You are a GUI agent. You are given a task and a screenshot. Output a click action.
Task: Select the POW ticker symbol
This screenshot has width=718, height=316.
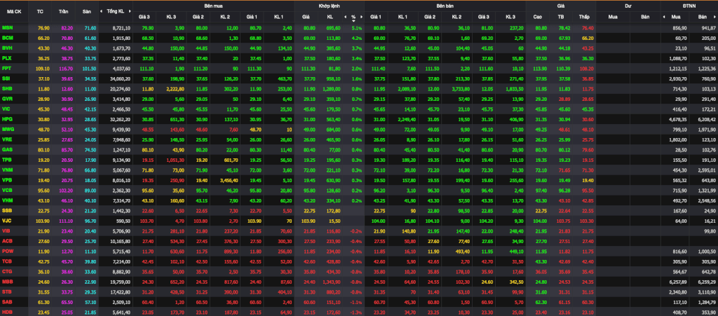[x=7, y=251]
